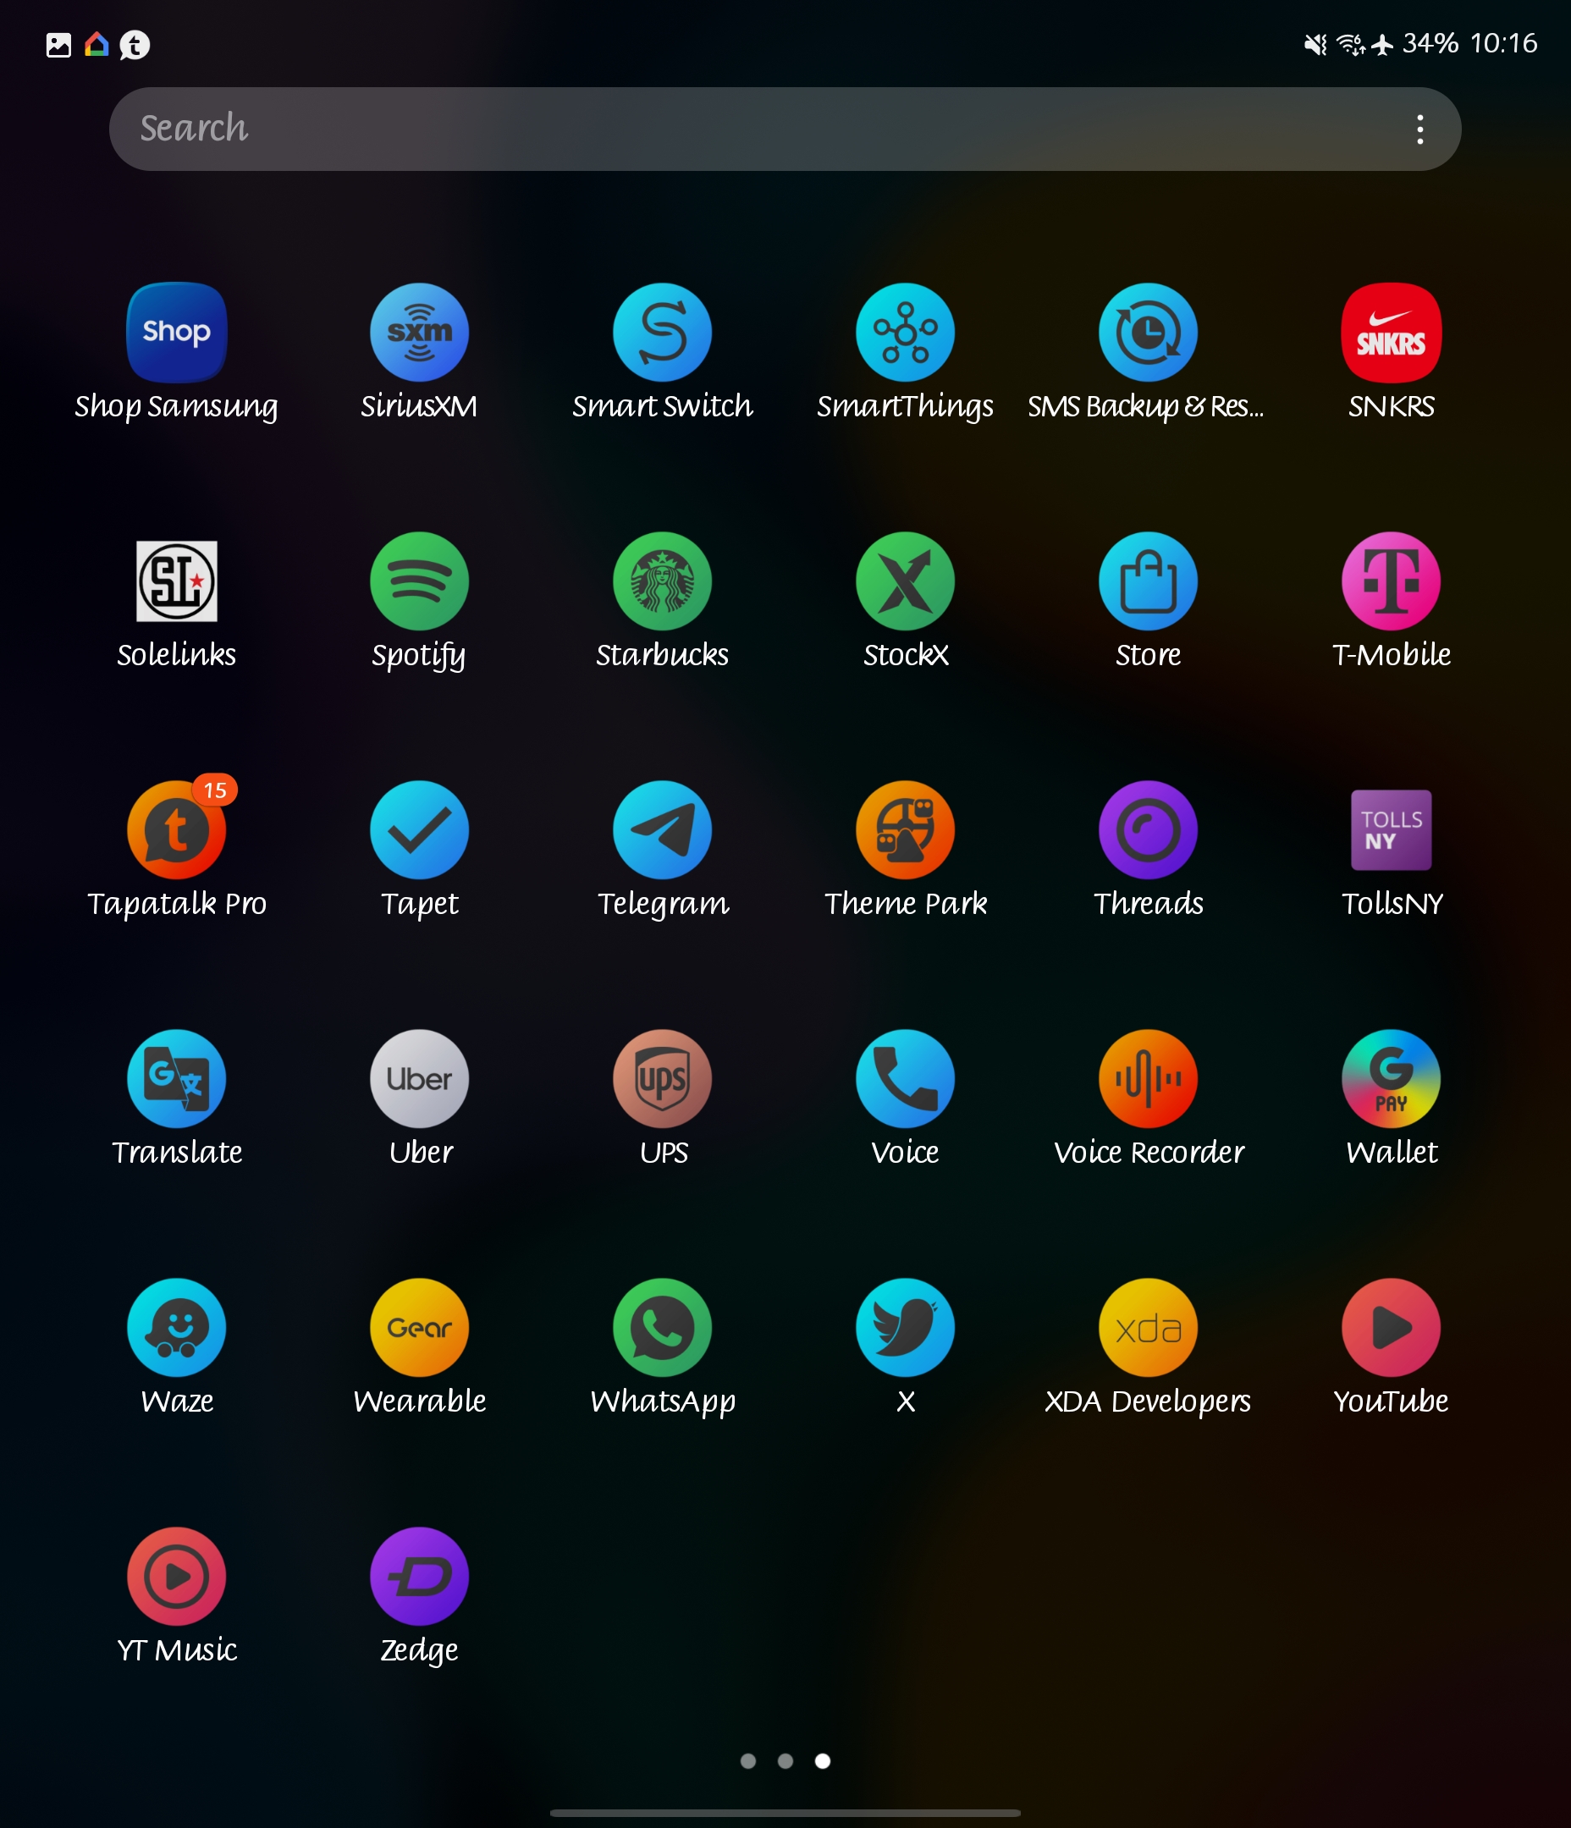This screenshot has height=1828, width=1571.
Task: Open the Voice Recorder app
Action: coord(1149,1079)
